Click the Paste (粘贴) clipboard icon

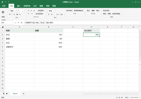[3, 12]
